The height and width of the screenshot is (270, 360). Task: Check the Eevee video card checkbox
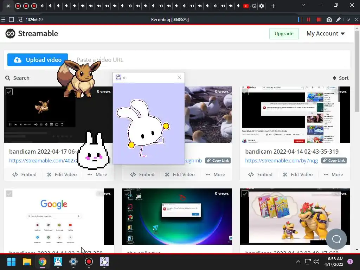[x=9, y=92]
